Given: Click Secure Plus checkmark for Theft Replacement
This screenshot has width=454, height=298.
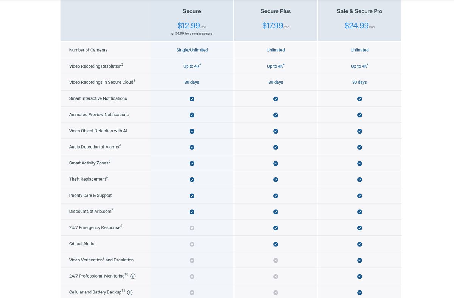Looking at the screenshot, I should pyautogui.click(x=275, y=180).
